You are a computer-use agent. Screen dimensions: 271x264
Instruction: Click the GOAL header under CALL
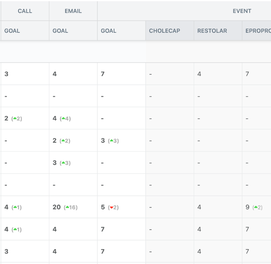pyautogui.click(x=12, y=31)
